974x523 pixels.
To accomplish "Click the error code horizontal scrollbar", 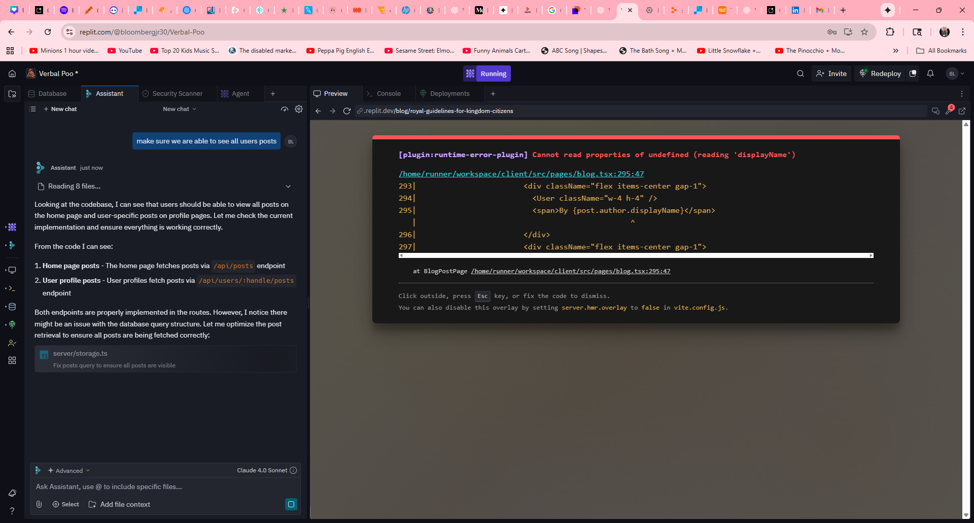I will coord(636,255).
